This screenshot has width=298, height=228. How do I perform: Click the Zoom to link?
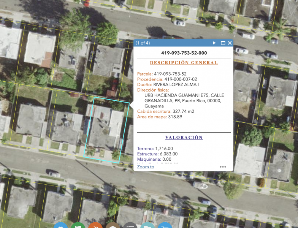click(x=146, y=167)
